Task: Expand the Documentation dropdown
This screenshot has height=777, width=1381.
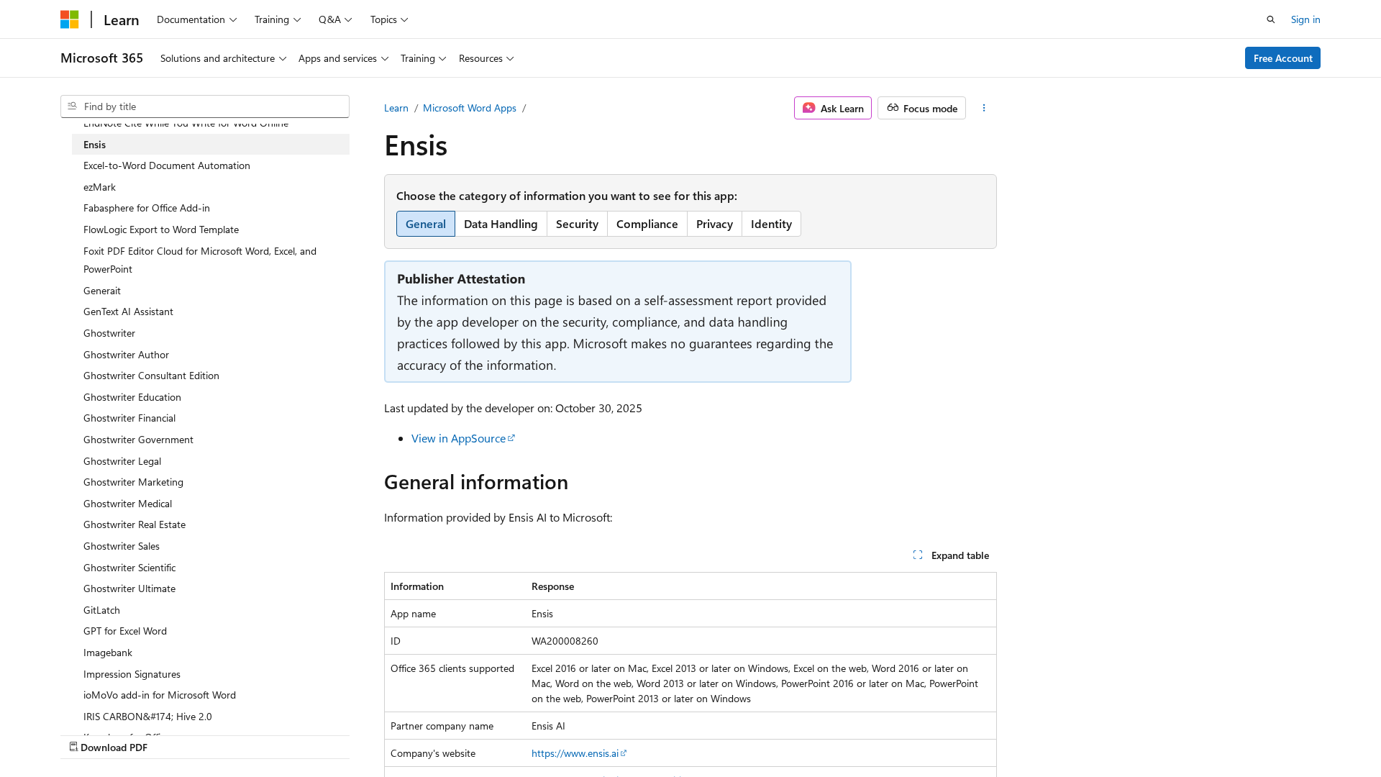Action: (x=196, y=19)
